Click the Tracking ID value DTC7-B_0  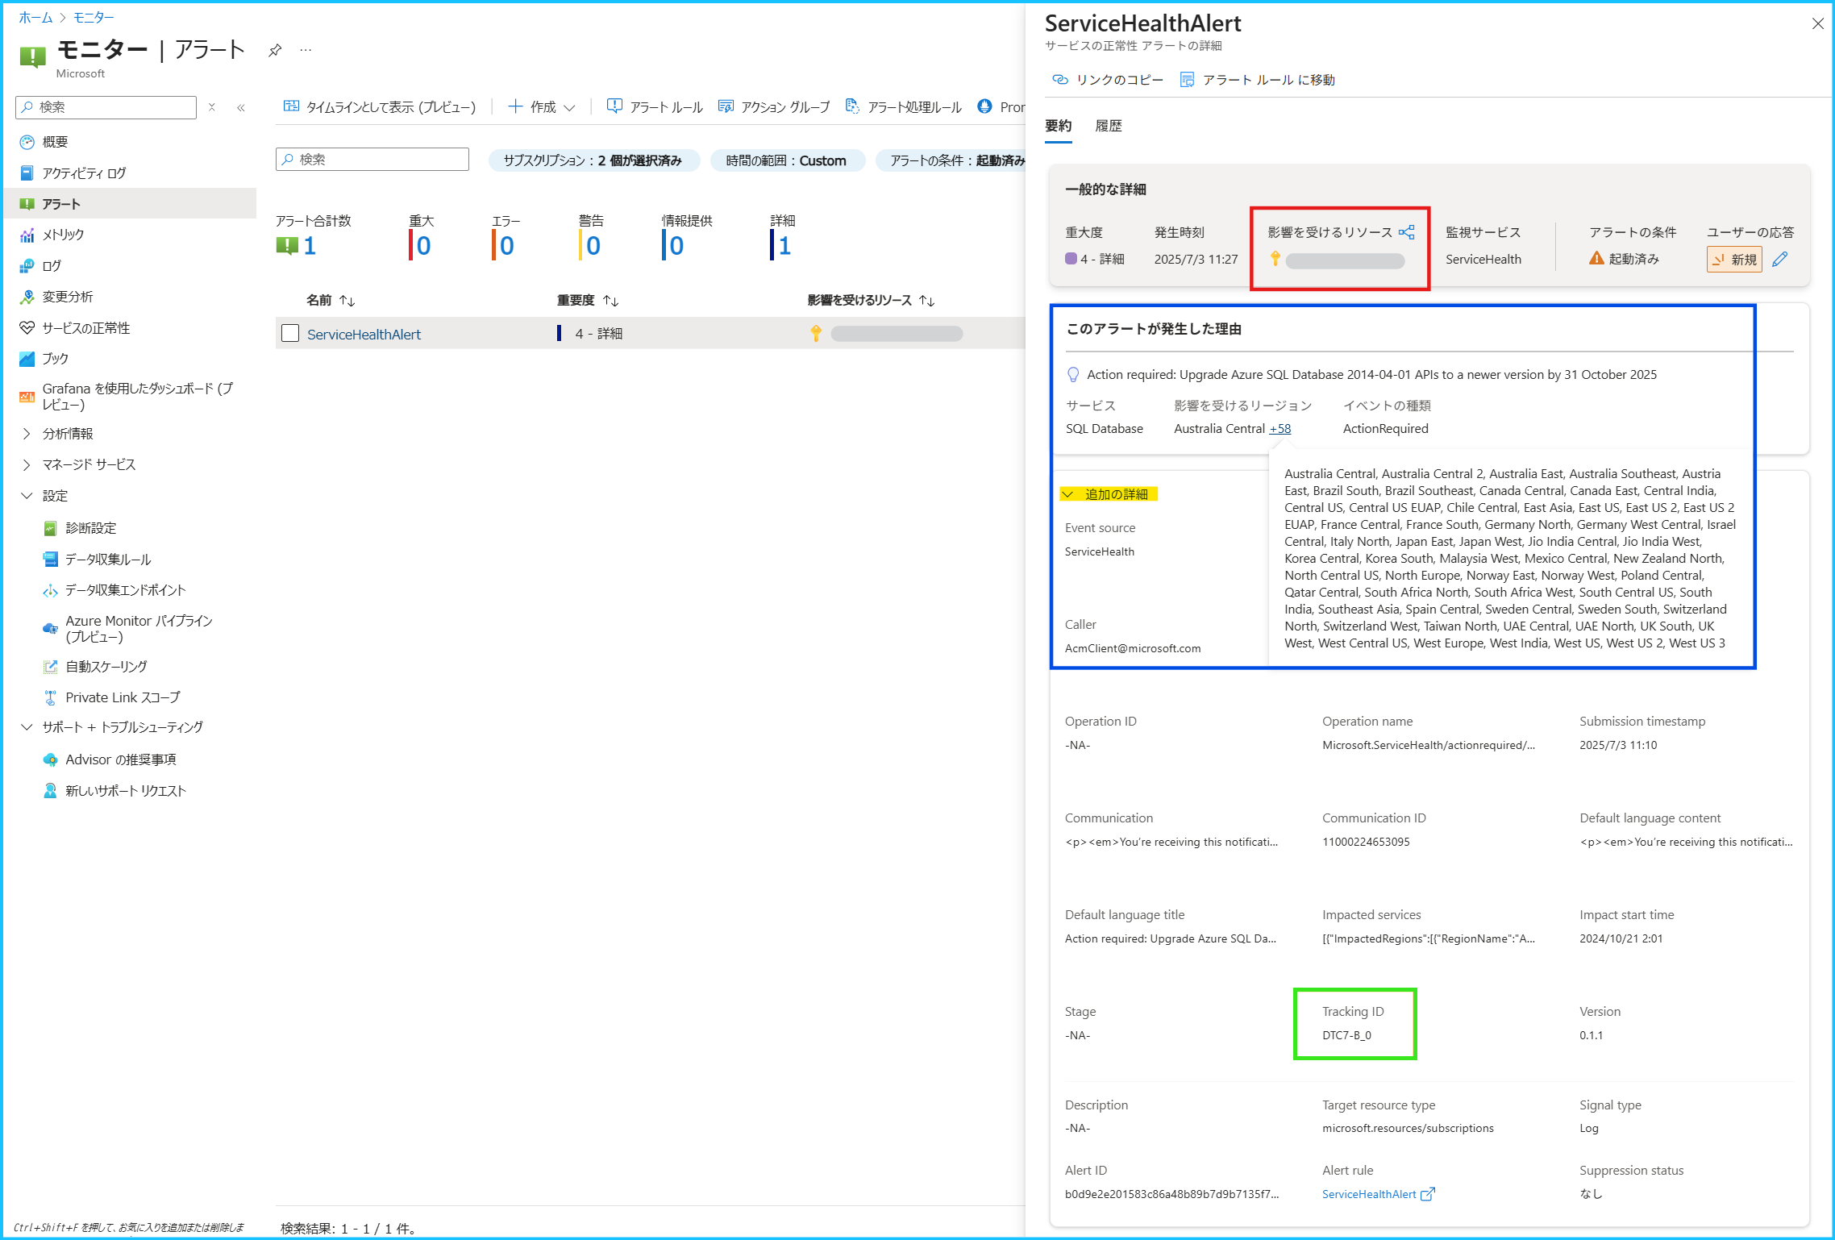point(1346,1035)
